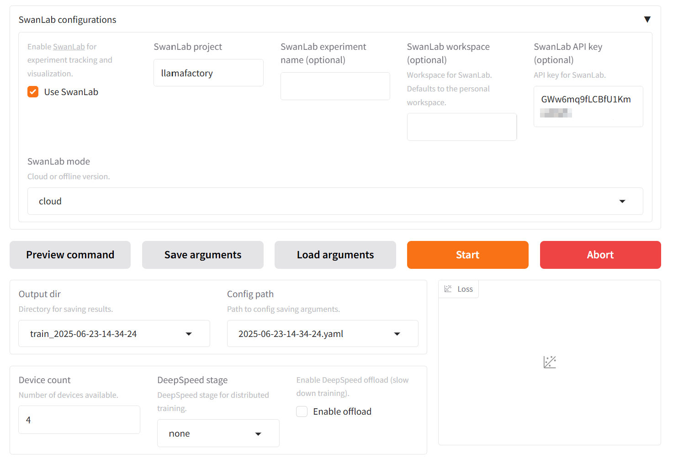The height and width of the screenshot is (470, 673).
Task: Open the SwanLab link in description
Action: tap(69, 47)
